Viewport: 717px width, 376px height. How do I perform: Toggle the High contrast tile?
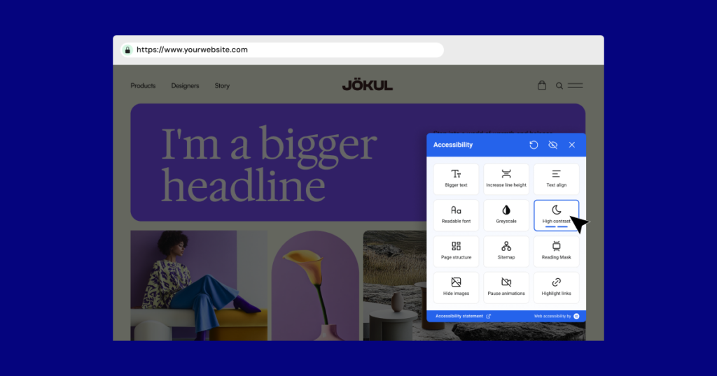556,215
